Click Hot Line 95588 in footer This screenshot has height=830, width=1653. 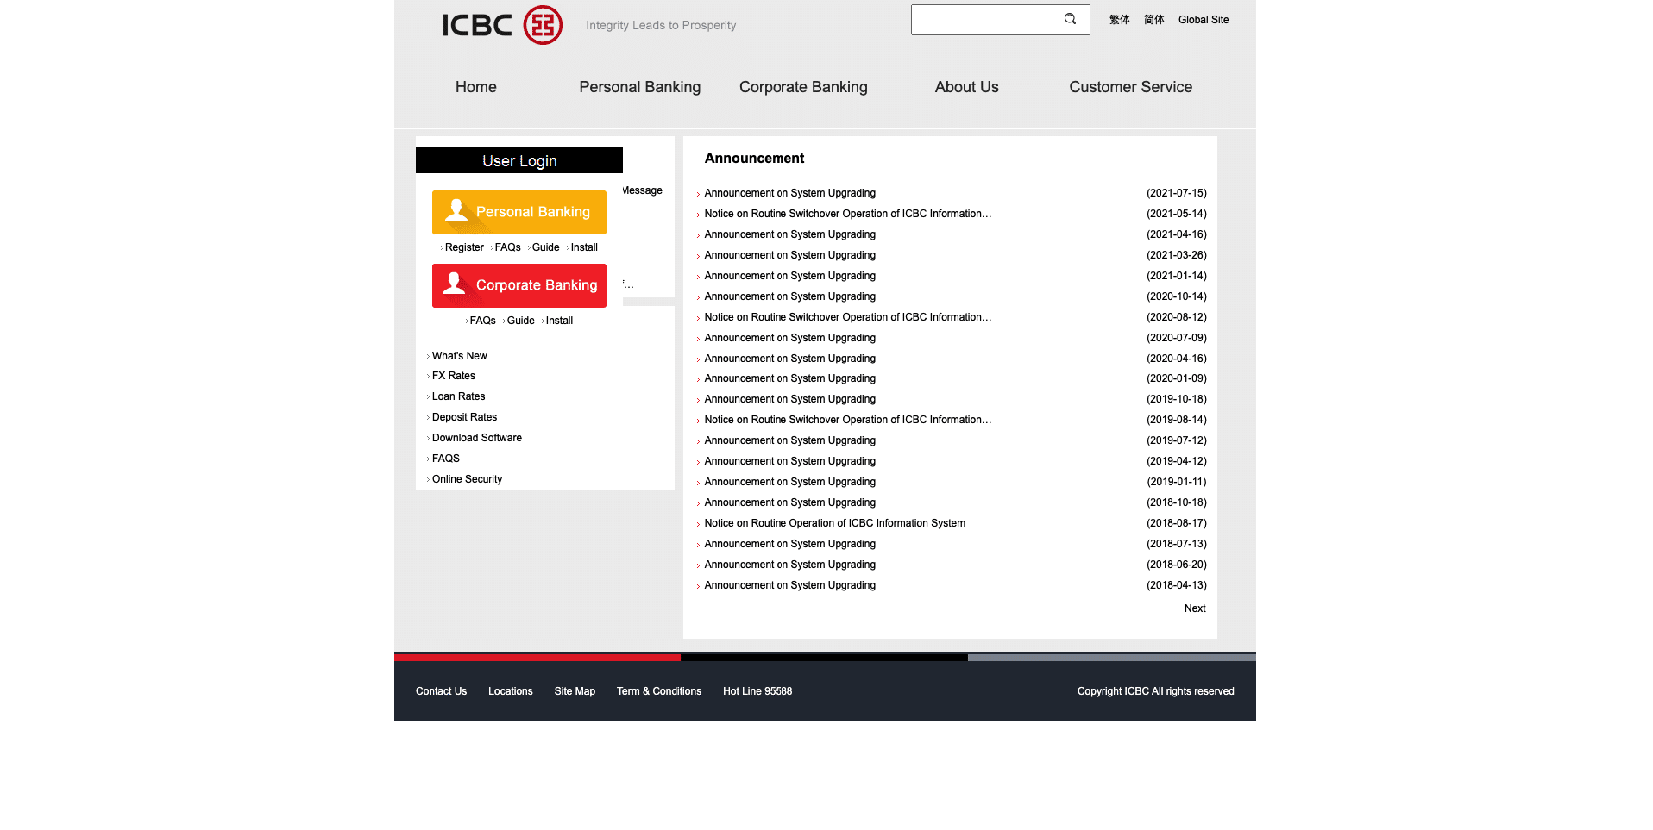pos(757,691)
